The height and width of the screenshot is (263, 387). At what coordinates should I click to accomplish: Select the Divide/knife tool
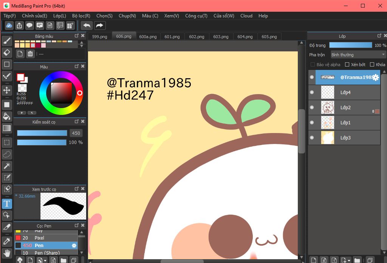[x=7, y=227]
